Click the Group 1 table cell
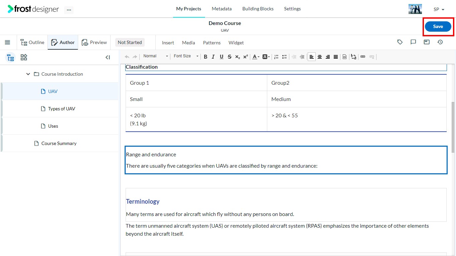This screenshot has width=456, height=256. click(196, 83)
